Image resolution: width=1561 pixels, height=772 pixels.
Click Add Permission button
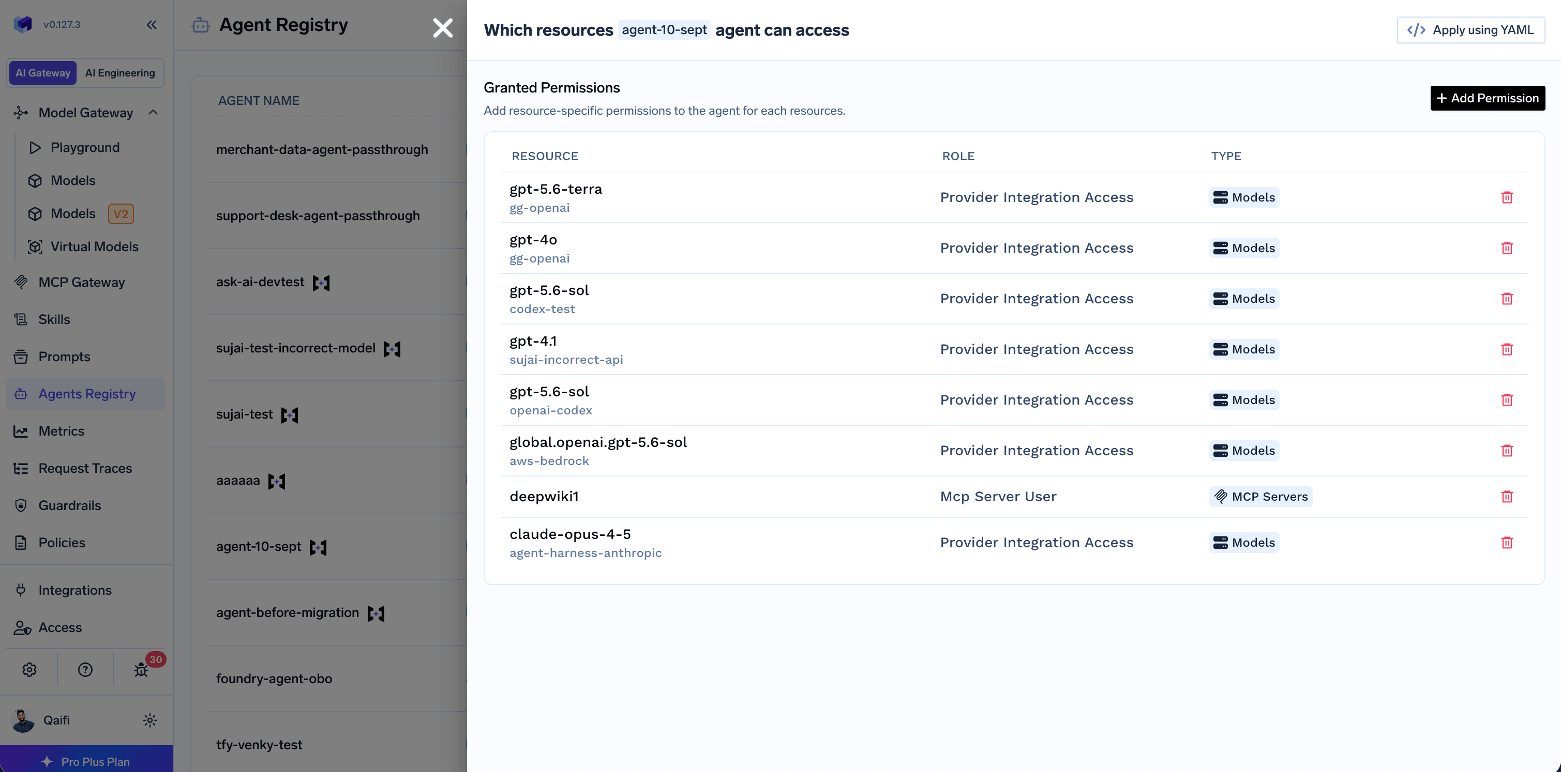pos(1487,98)
